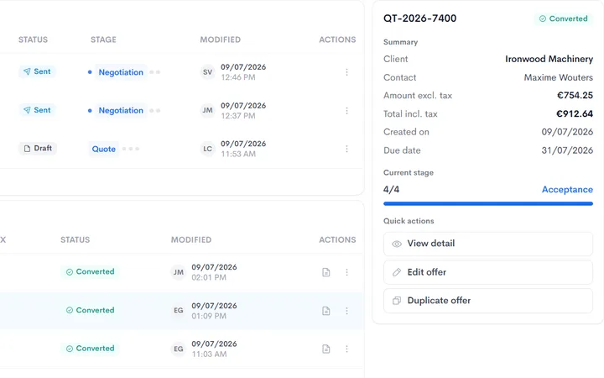Click Converted badge in QT-2026-7400 panel

tap(563, 18)
